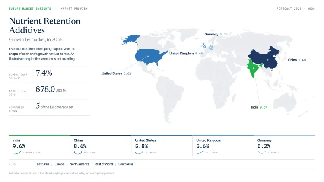Click the Market Preview header text
Screen dimensions: 324x182
pos(74,9)
